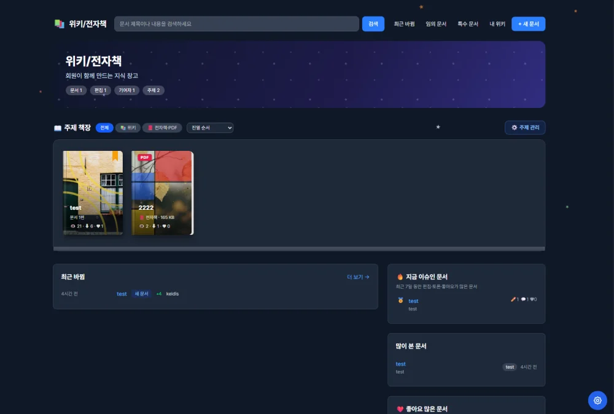
Task: Click the test topic tag in 많이 본 문서
Action: click(x=510, y=367)
